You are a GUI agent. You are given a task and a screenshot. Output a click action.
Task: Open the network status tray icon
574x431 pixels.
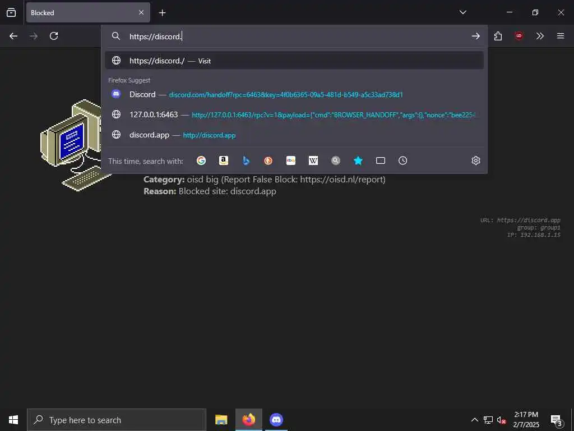[488, 420]
